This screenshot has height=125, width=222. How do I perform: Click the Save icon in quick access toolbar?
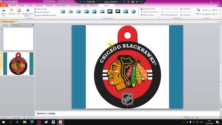5,2
